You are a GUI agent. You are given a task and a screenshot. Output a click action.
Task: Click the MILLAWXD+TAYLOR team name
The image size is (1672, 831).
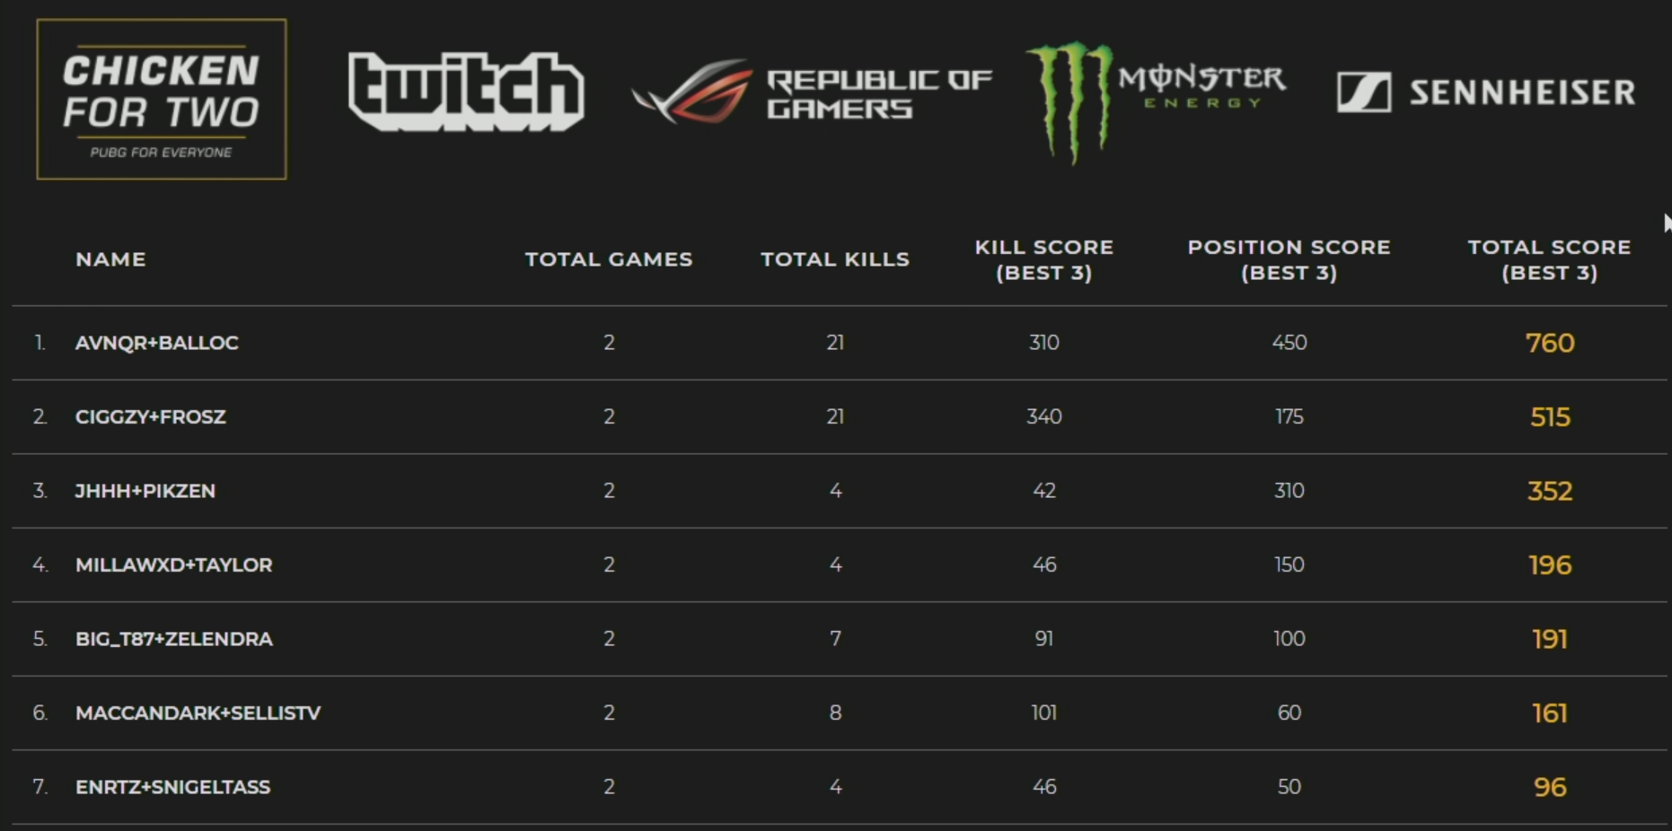point(174,565)
